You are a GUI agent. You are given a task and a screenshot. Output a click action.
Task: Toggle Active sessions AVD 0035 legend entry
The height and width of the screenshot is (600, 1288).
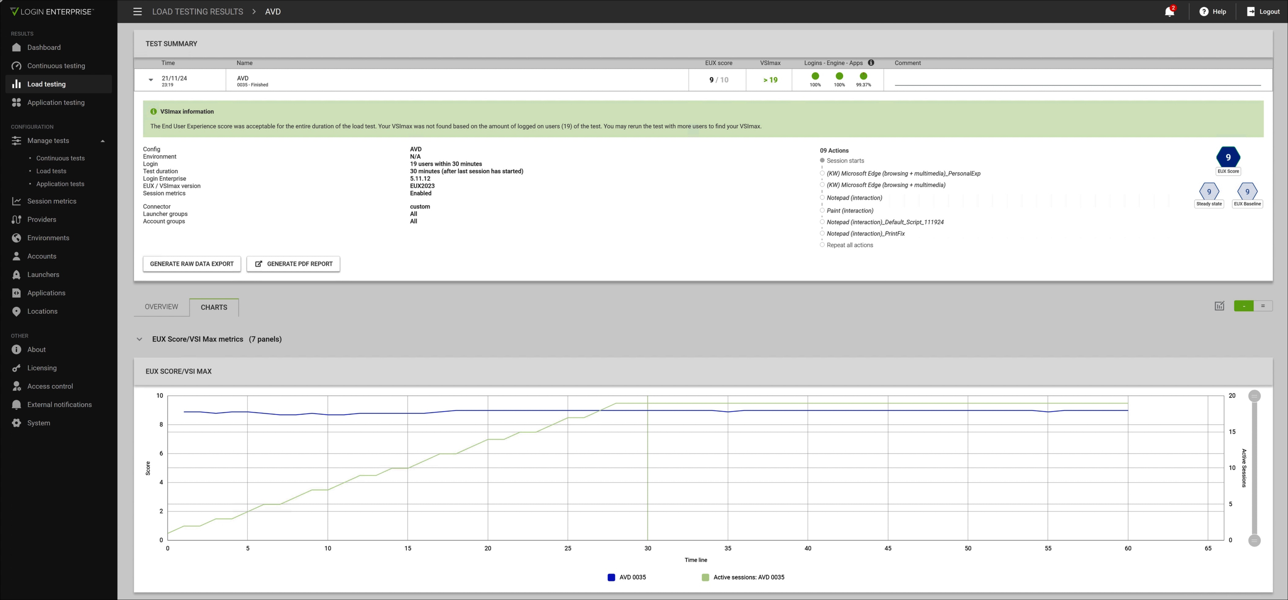point(743,577)
